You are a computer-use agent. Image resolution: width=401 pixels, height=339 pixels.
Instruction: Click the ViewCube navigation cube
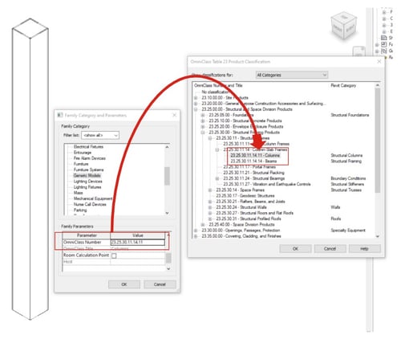(344, 27)
